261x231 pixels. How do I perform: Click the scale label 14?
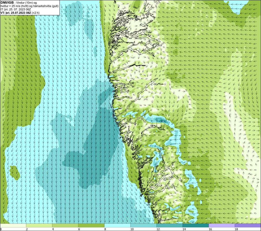pyautogui.click(x=184, y=229)
